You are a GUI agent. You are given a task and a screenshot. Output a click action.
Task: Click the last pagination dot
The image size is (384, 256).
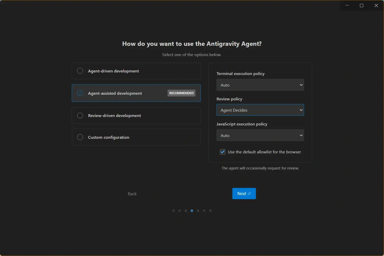point(210,211)
